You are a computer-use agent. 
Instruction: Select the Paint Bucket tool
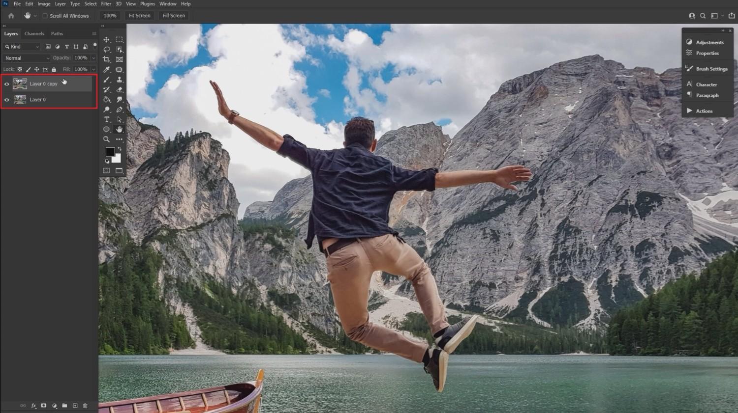click(106, 100)
